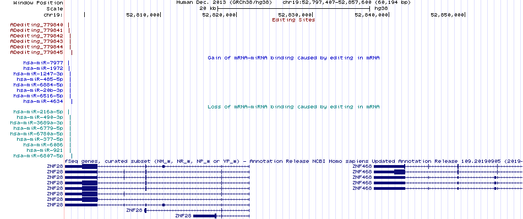523x219 pixels.
Task: Click the 52,850,000 coordinate on the ruler
Action: 447,15
